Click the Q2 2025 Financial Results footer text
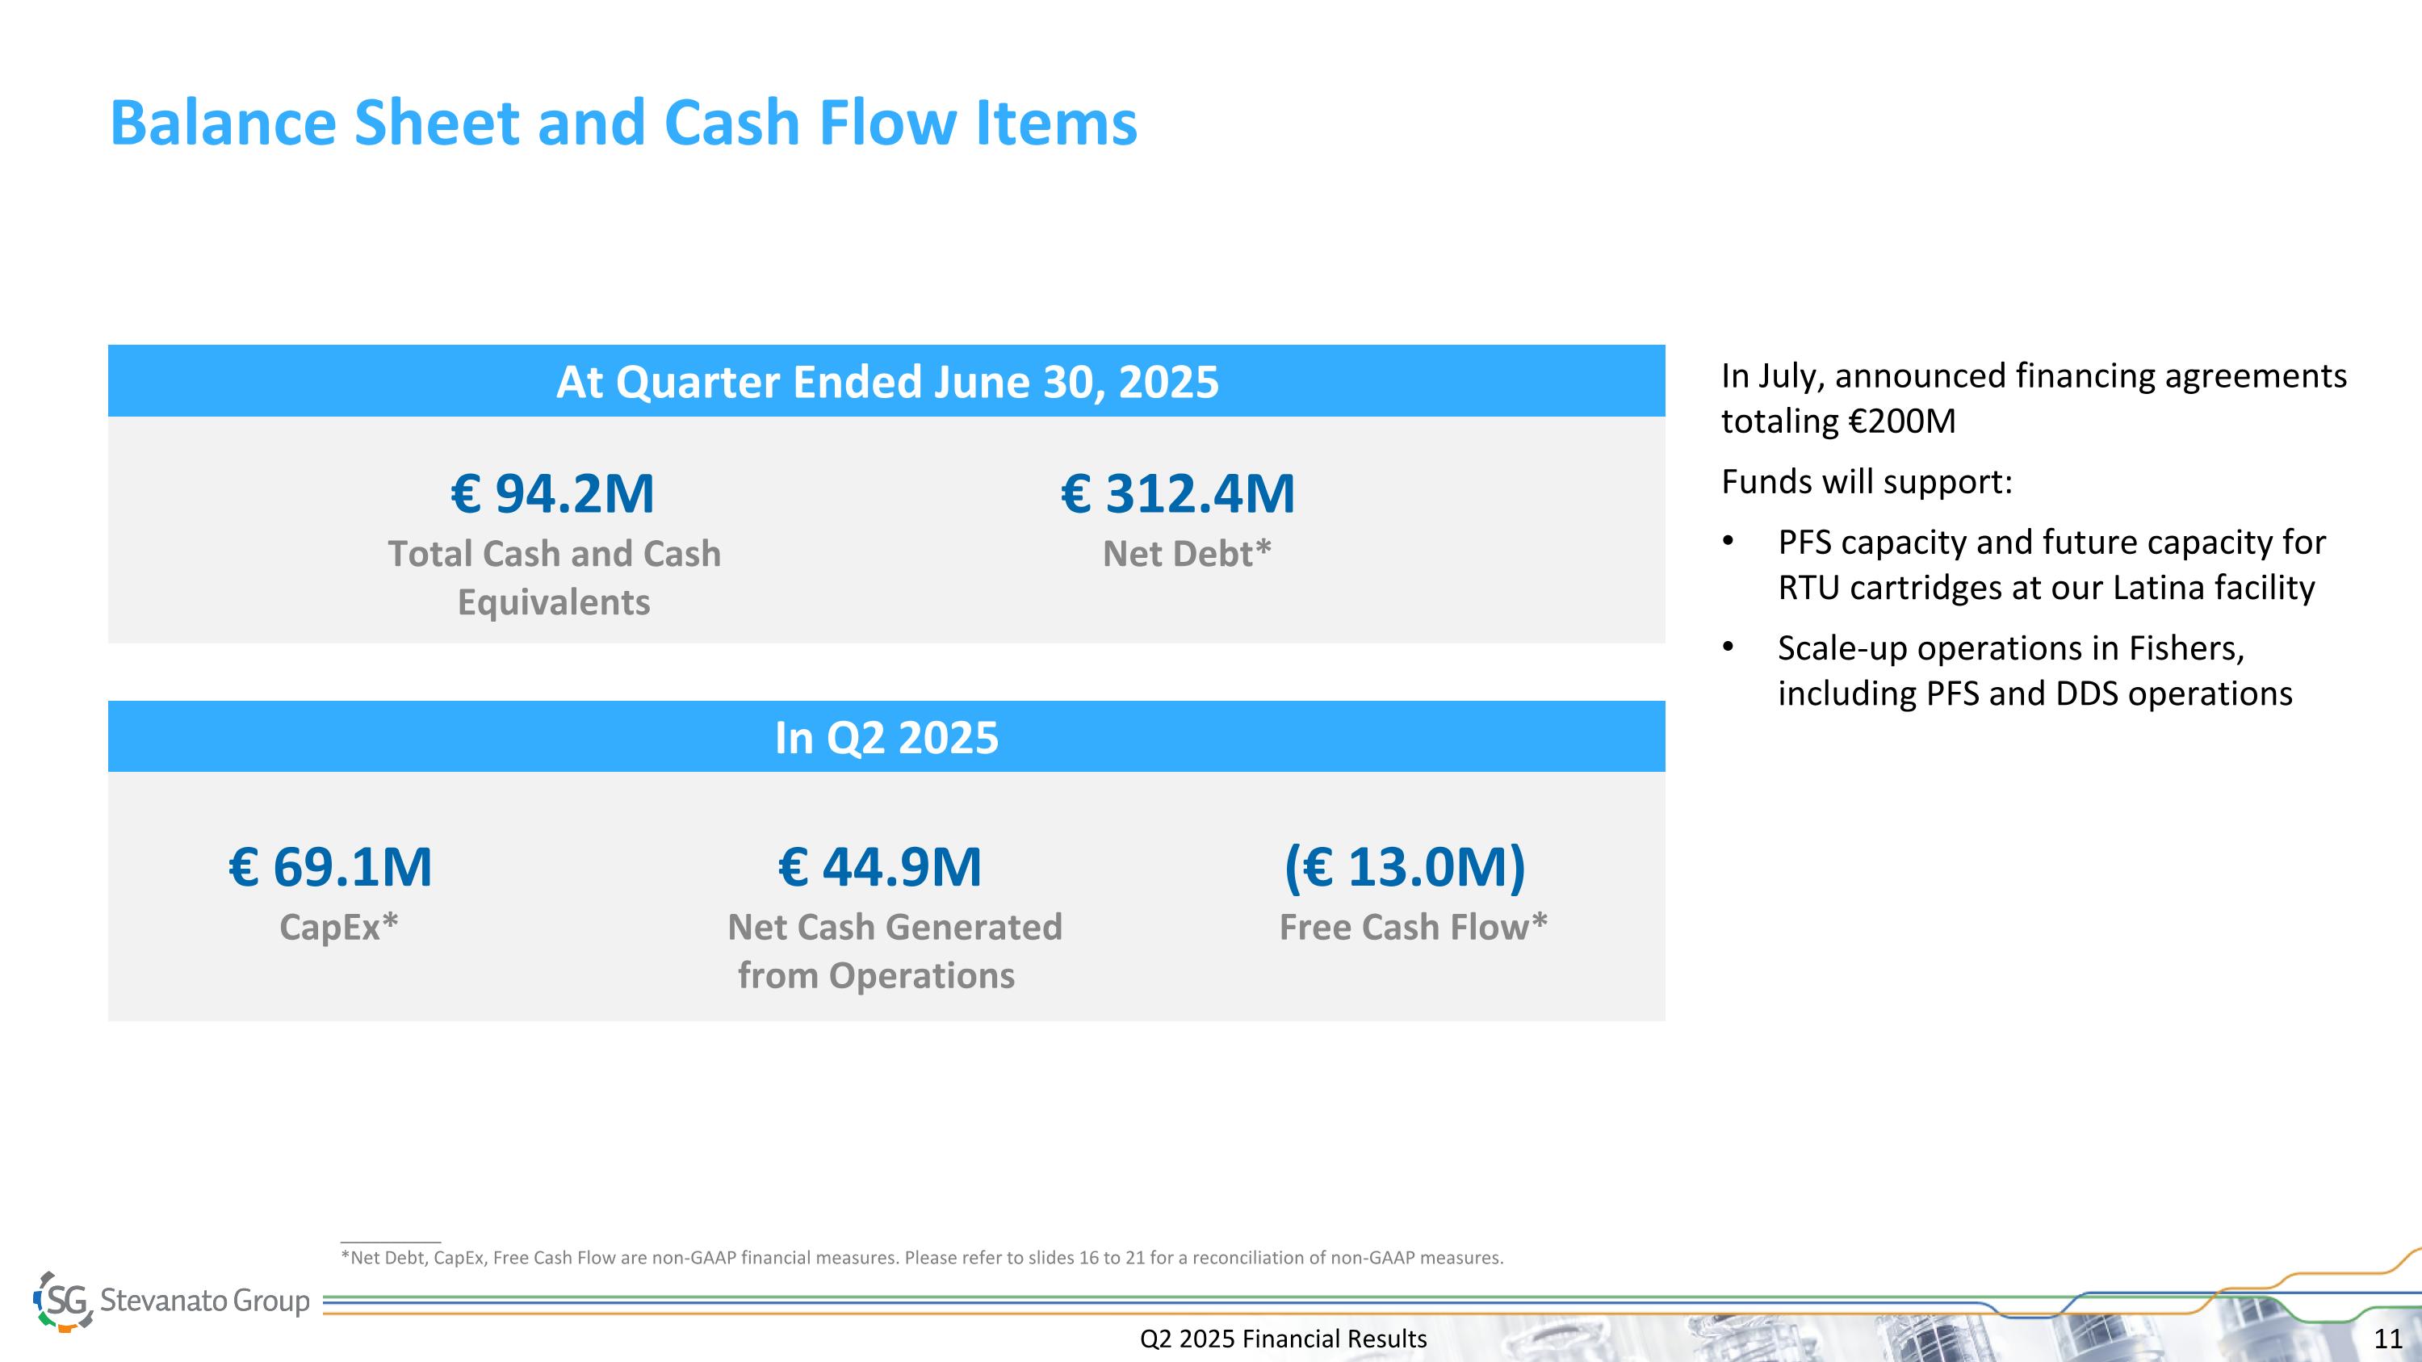Viewport: 2422px width, 1362px height. click(x=1284, y=1339)
